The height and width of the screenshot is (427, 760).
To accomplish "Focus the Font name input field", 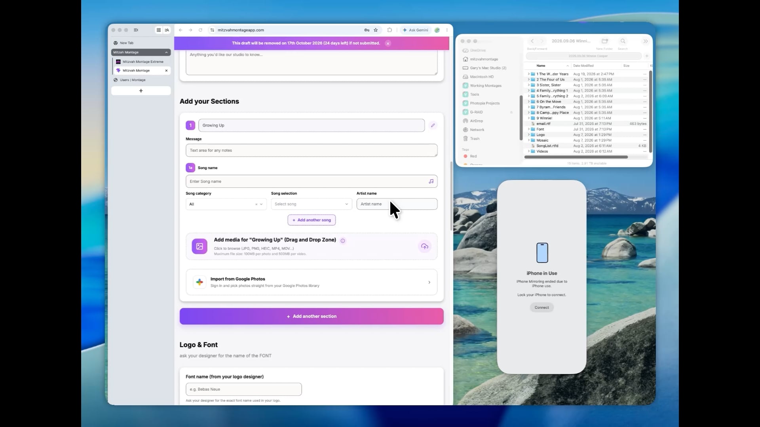I will pos(243,389).
